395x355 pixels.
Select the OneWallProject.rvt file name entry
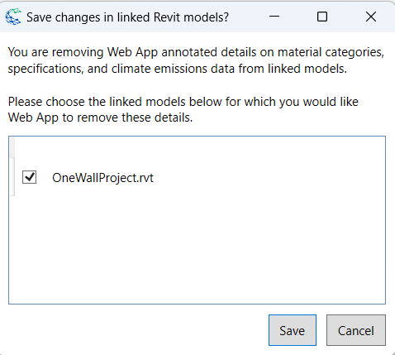[102, 178]
